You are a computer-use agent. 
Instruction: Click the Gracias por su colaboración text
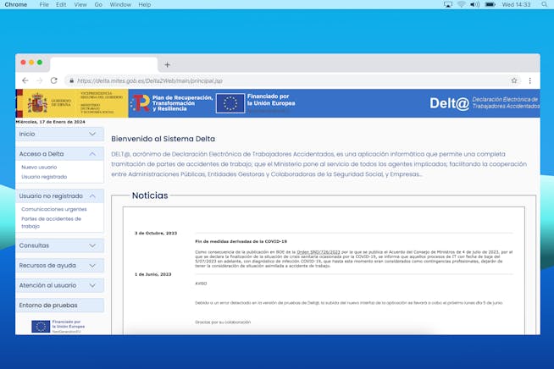tap(223, 322)
